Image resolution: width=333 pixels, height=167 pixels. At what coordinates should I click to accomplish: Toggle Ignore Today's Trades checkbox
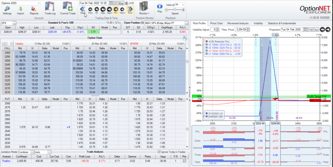coord(159,152)
